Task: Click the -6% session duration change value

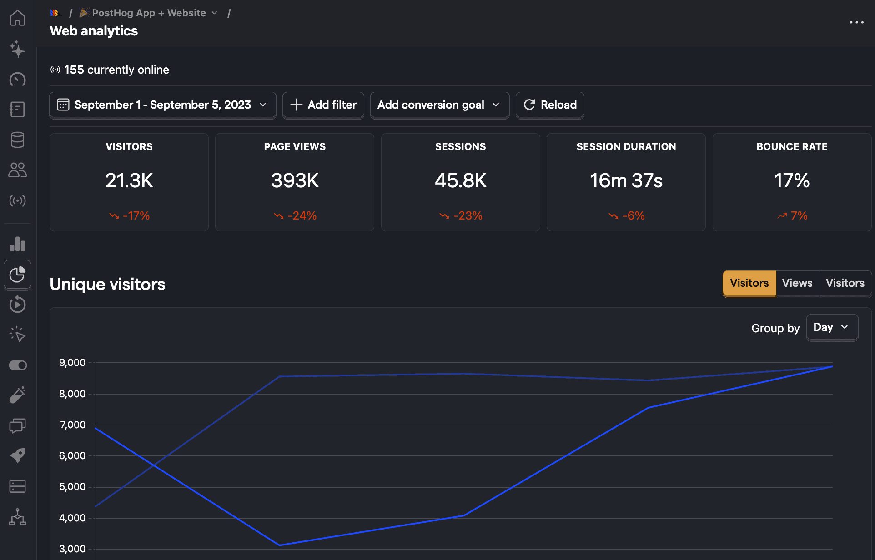Action: 634,215
